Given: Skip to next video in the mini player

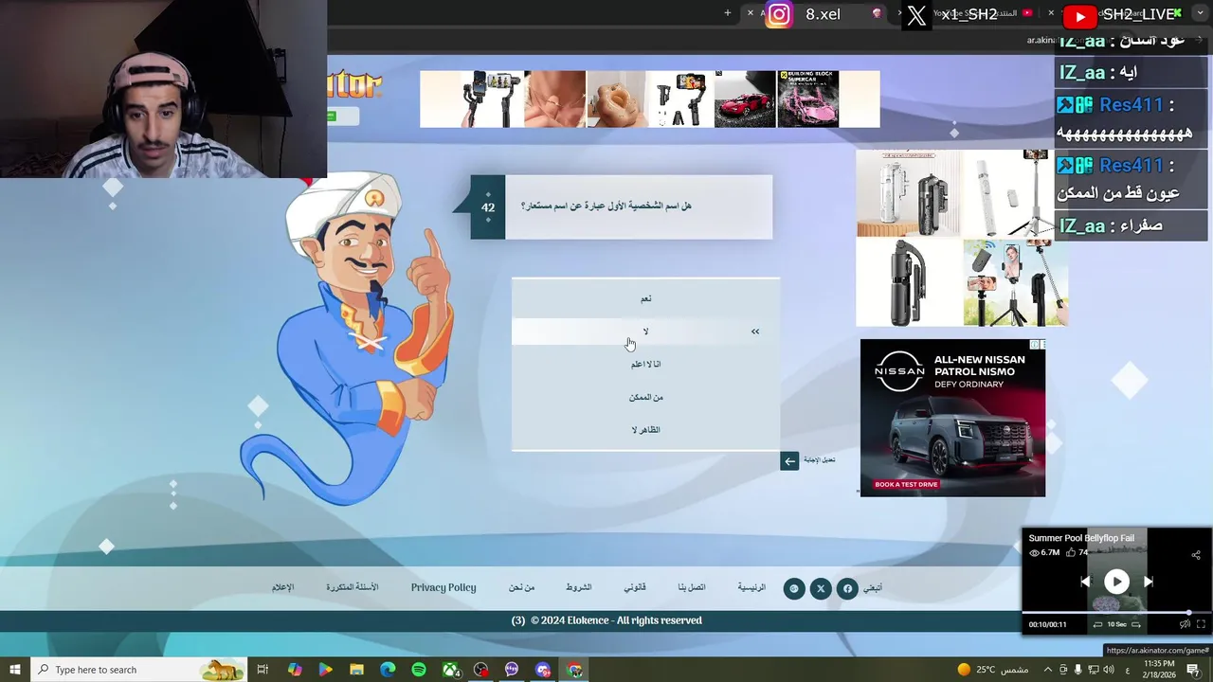Looking at the screenshot, I should point(1148,582).
